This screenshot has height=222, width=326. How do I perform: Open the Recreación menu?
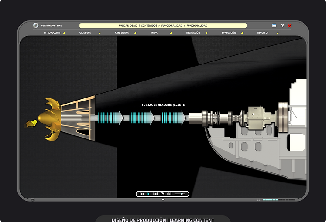coord(193,33)
